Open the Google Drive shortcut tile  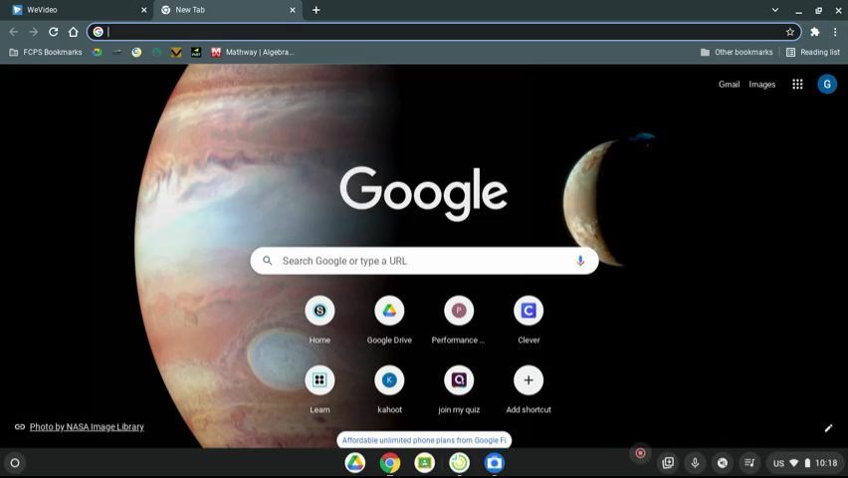[x=389, y=311]
